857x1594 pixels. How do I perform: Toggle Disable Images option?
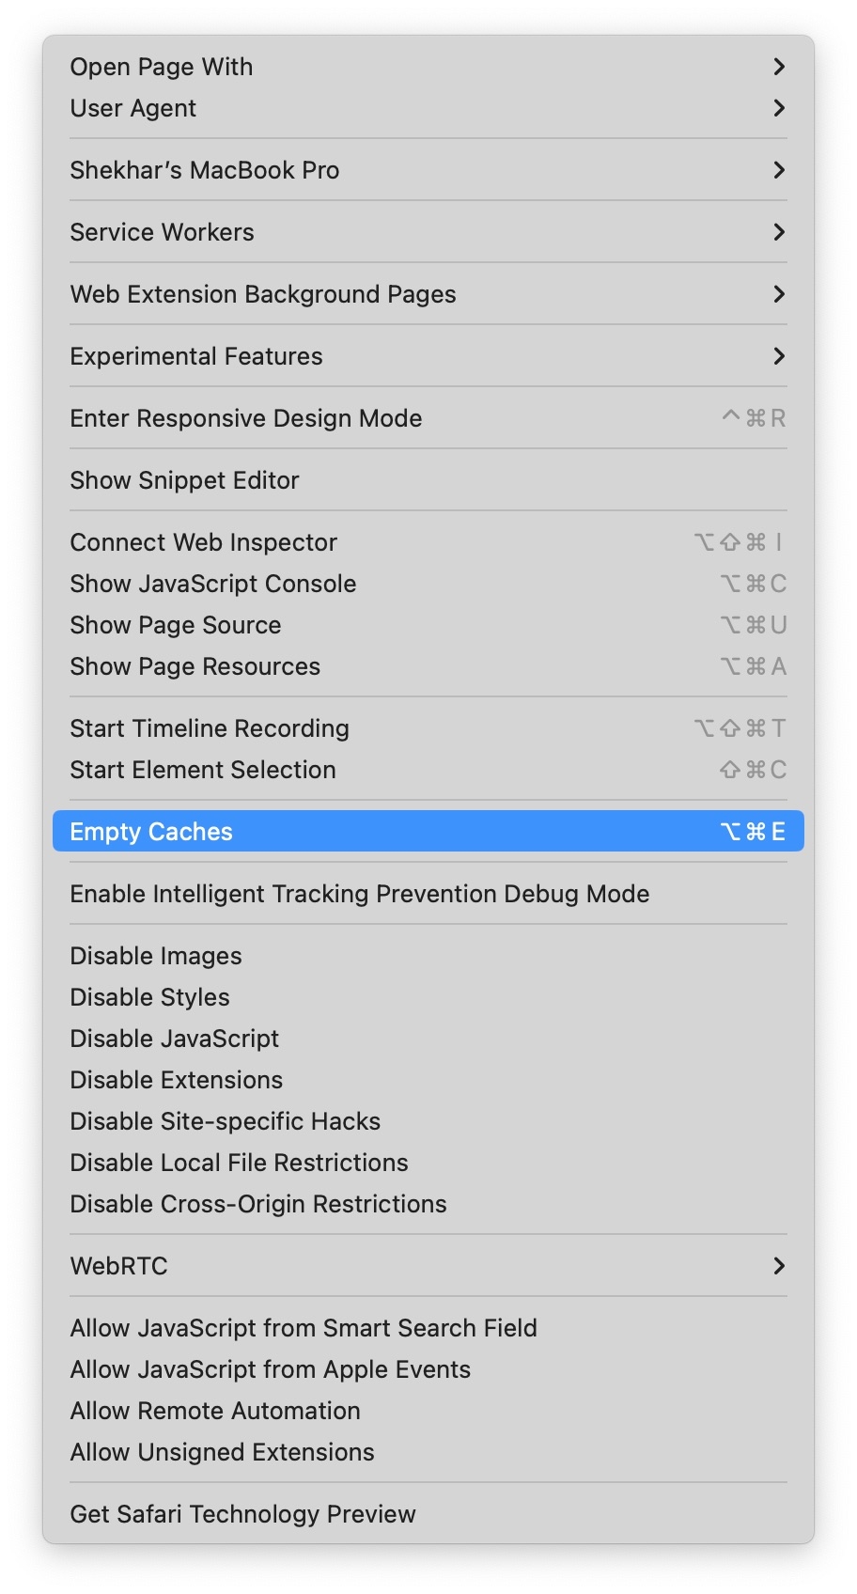tap(428, 956)
